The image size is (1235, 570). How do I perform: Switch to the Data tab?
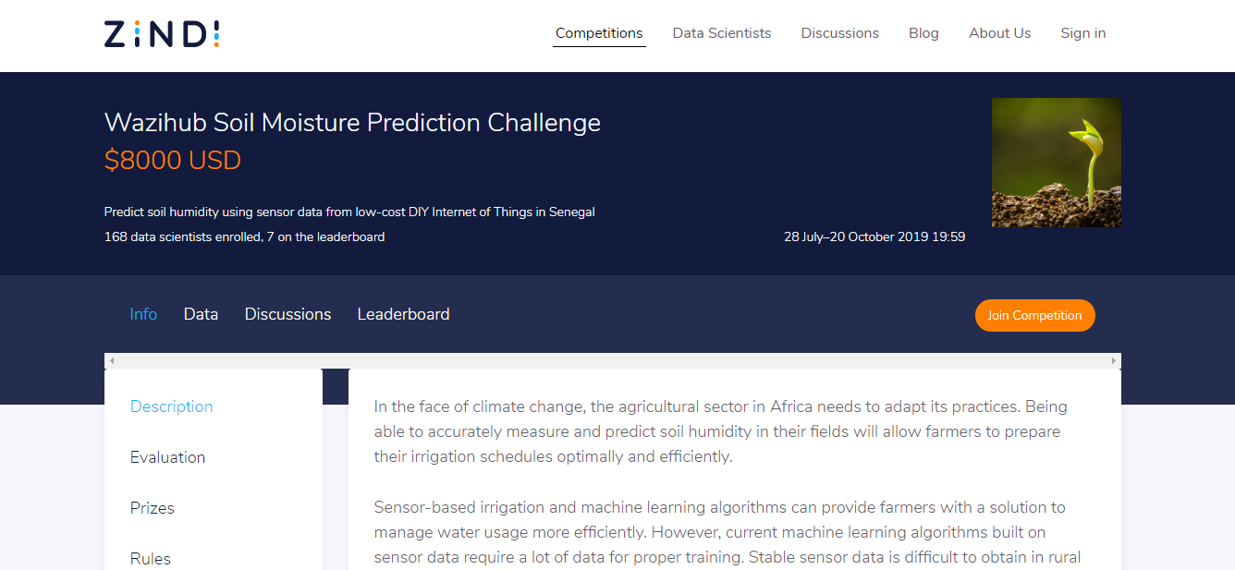click(x=201, y=314)
